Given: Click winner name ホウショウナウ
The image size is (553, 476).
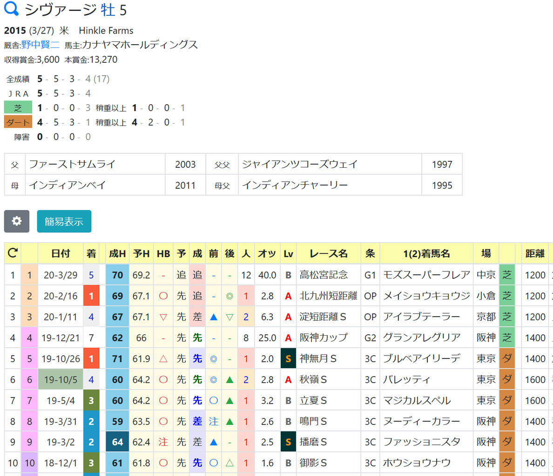Looking at the screenshot, I should [x=417, y=463].
